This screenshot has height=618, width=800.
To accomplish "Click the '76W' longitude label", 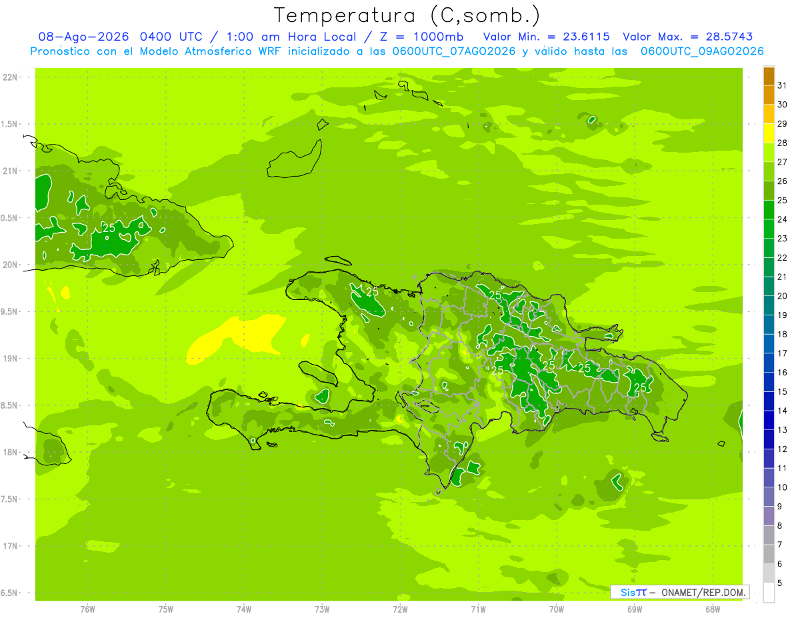I will tap(87, 609).
